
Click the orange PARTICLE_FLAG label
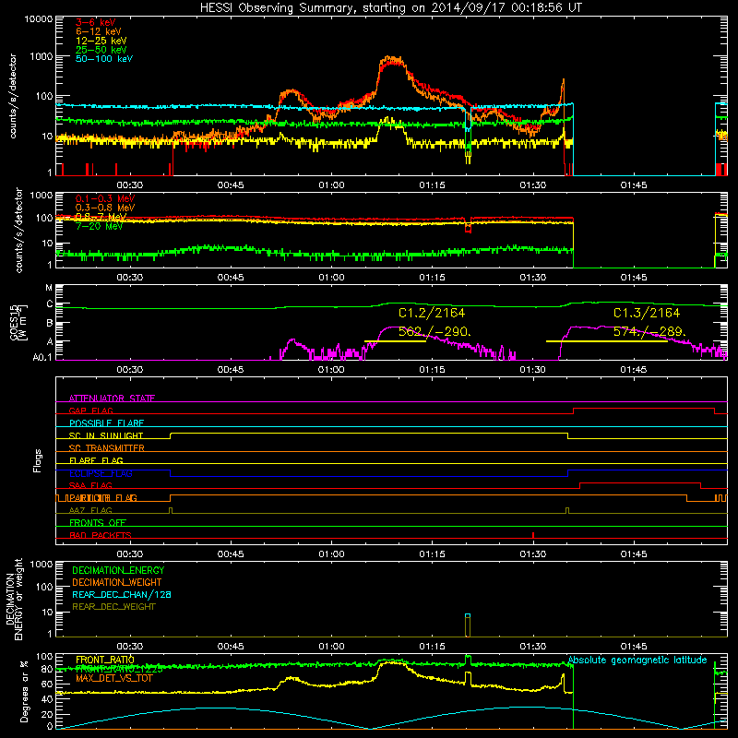(x=103, y=498)
